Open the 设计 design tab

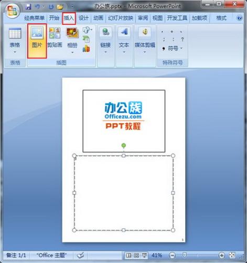[83, 18]
